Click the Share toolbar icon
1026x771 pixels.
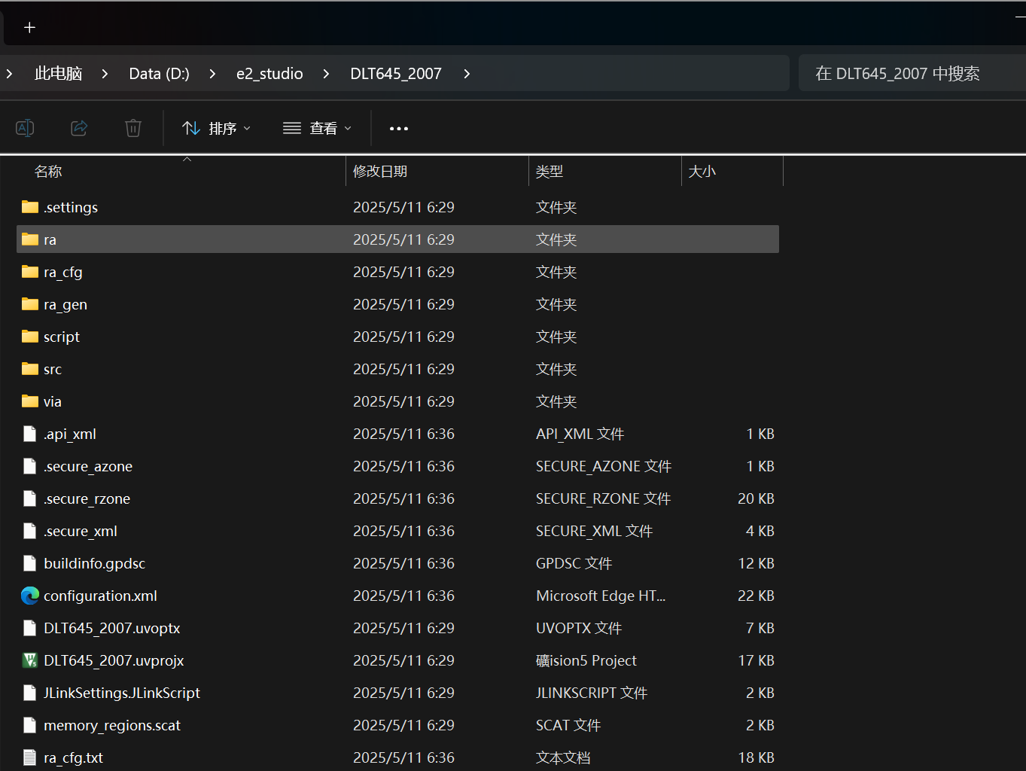coord(79,128)
